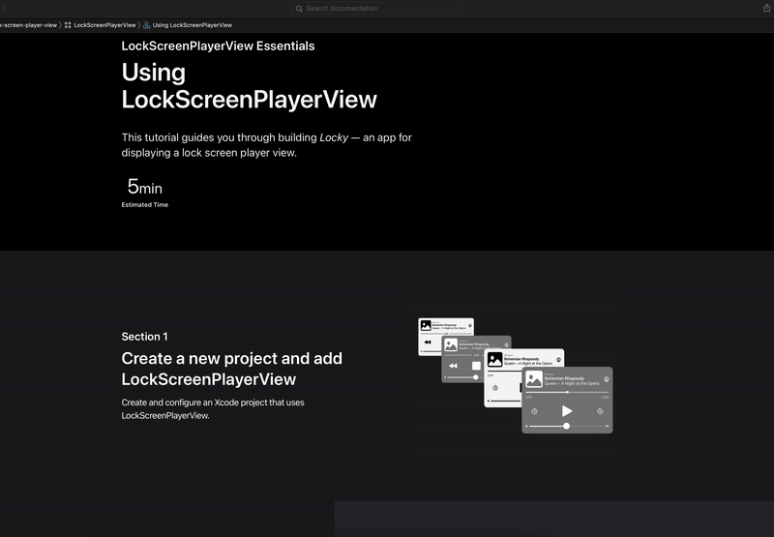Click the forward chevron in top-left corner
Screen dimensions: 774x537
(x=3, y=8)
